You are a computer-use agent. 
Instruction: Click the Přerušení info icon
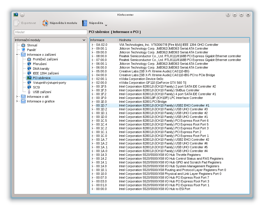click(29, 64)
